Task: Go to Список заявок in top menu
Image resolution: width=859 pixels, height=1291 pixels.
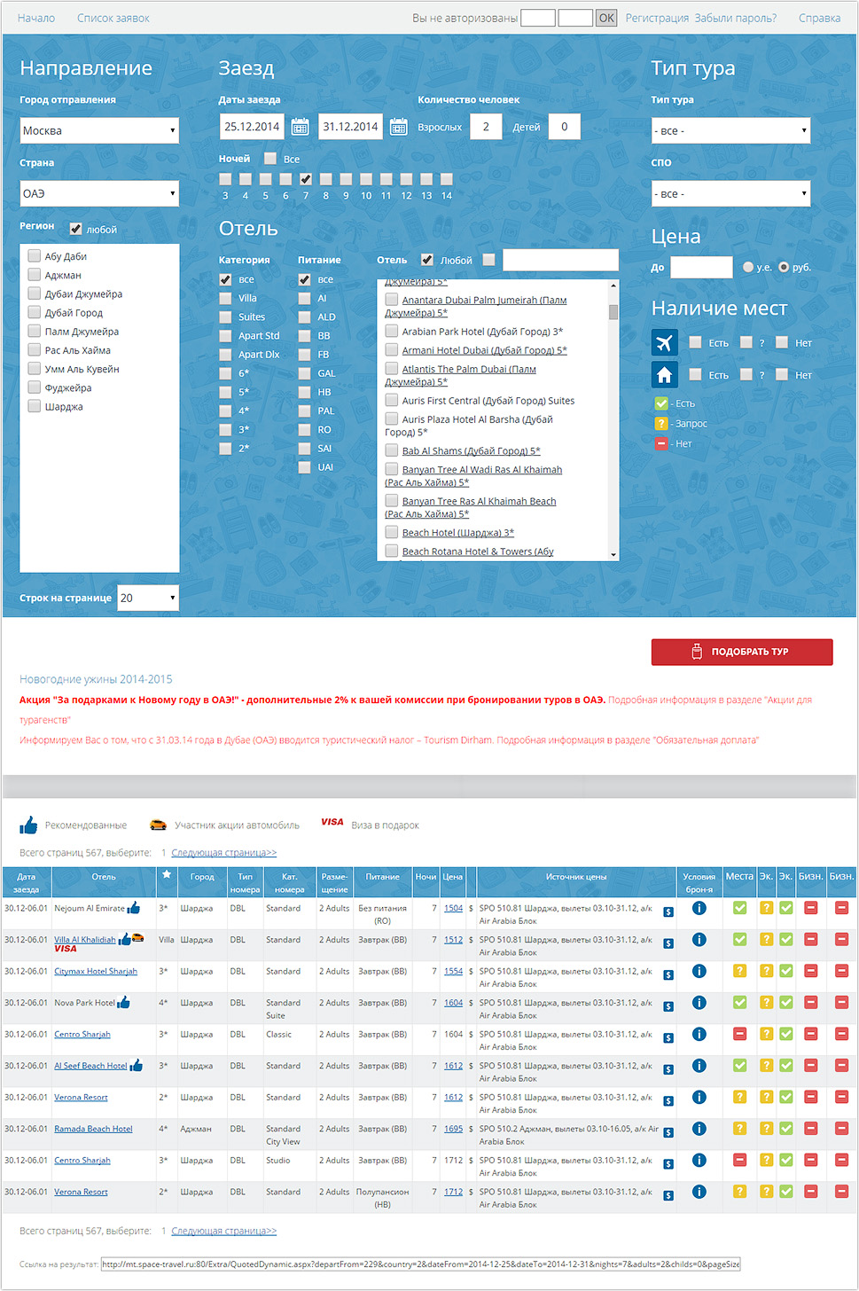Action: tap(113, 18)
